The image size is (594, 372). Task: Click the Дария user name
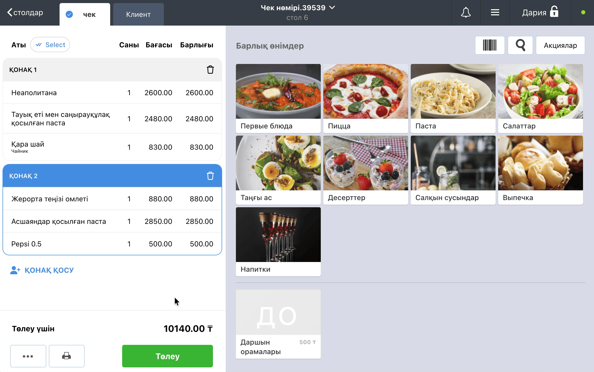coord(534,13)
